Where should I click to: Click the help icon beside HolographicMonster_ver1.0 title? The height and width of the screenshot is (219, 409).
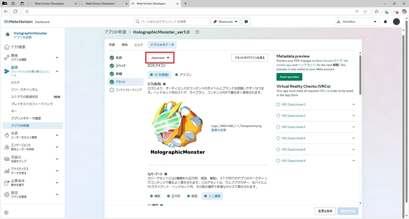[x=197, y=32]
